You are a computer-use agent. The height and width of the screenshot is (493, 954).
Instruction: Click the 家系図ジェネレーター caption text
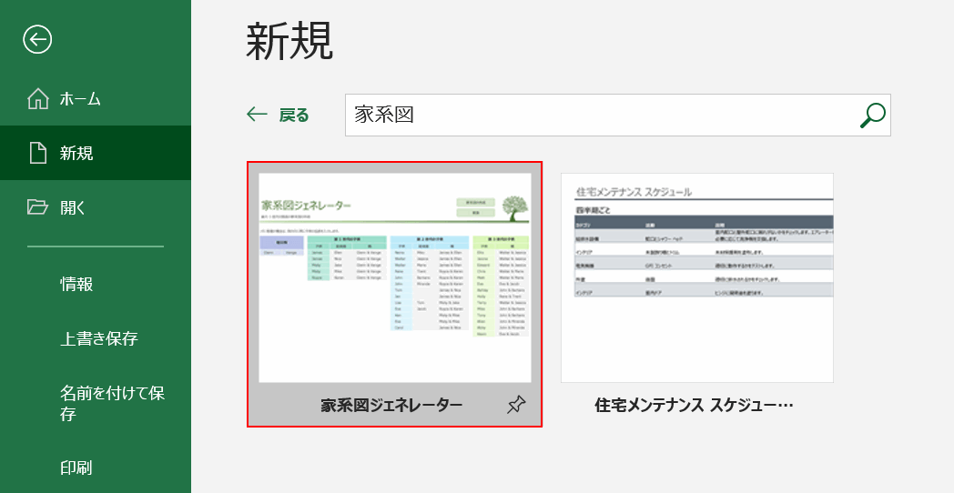[x=391, y=406]
